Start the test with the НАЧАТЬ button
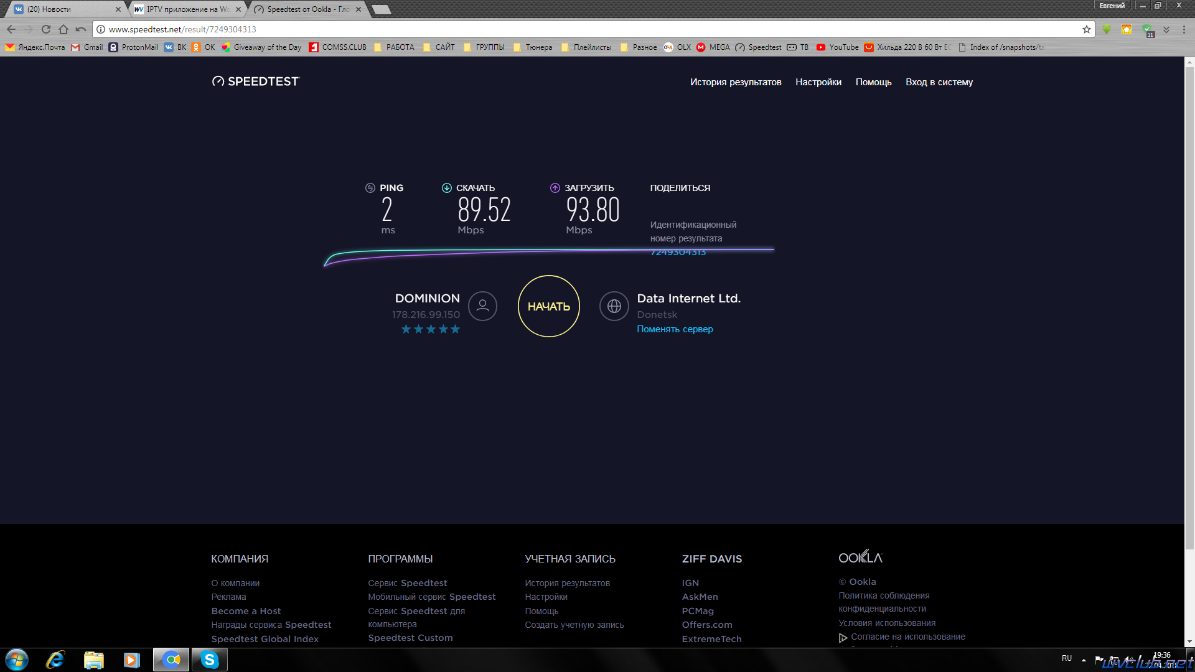This screenshot has width=1195, height=672. tap(549, 306)
